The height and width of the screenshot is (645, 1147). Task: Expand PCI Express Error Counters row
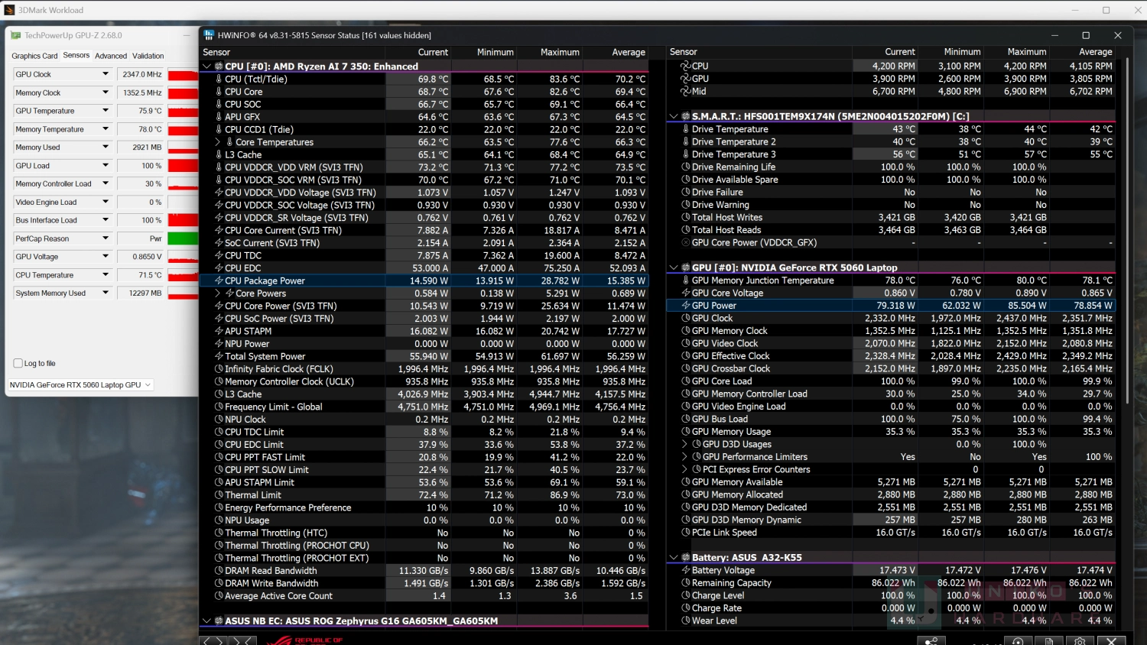(x=685, y=469)
